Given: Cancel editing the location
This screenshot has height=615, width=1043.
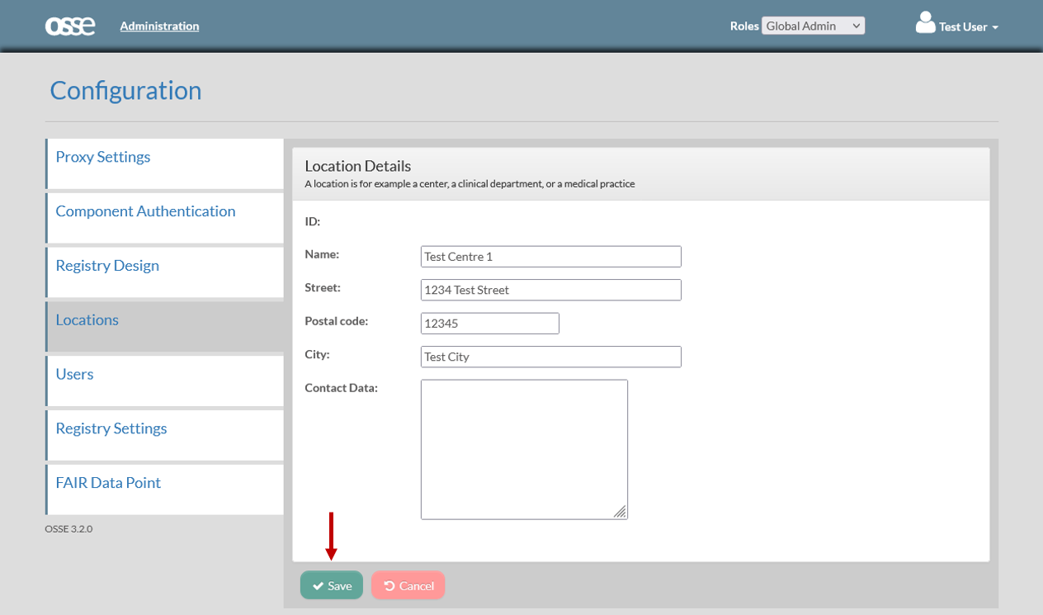Looking at the screenshot, I should pos(408,585).
